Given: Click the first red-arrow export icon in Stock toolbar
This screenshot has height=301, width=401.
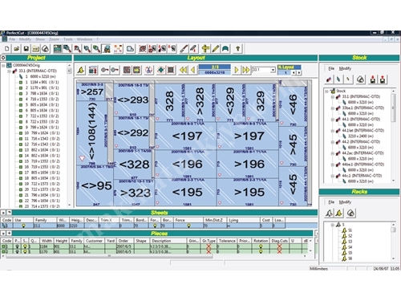Looking at the screenshot, I should click(373, 79).
